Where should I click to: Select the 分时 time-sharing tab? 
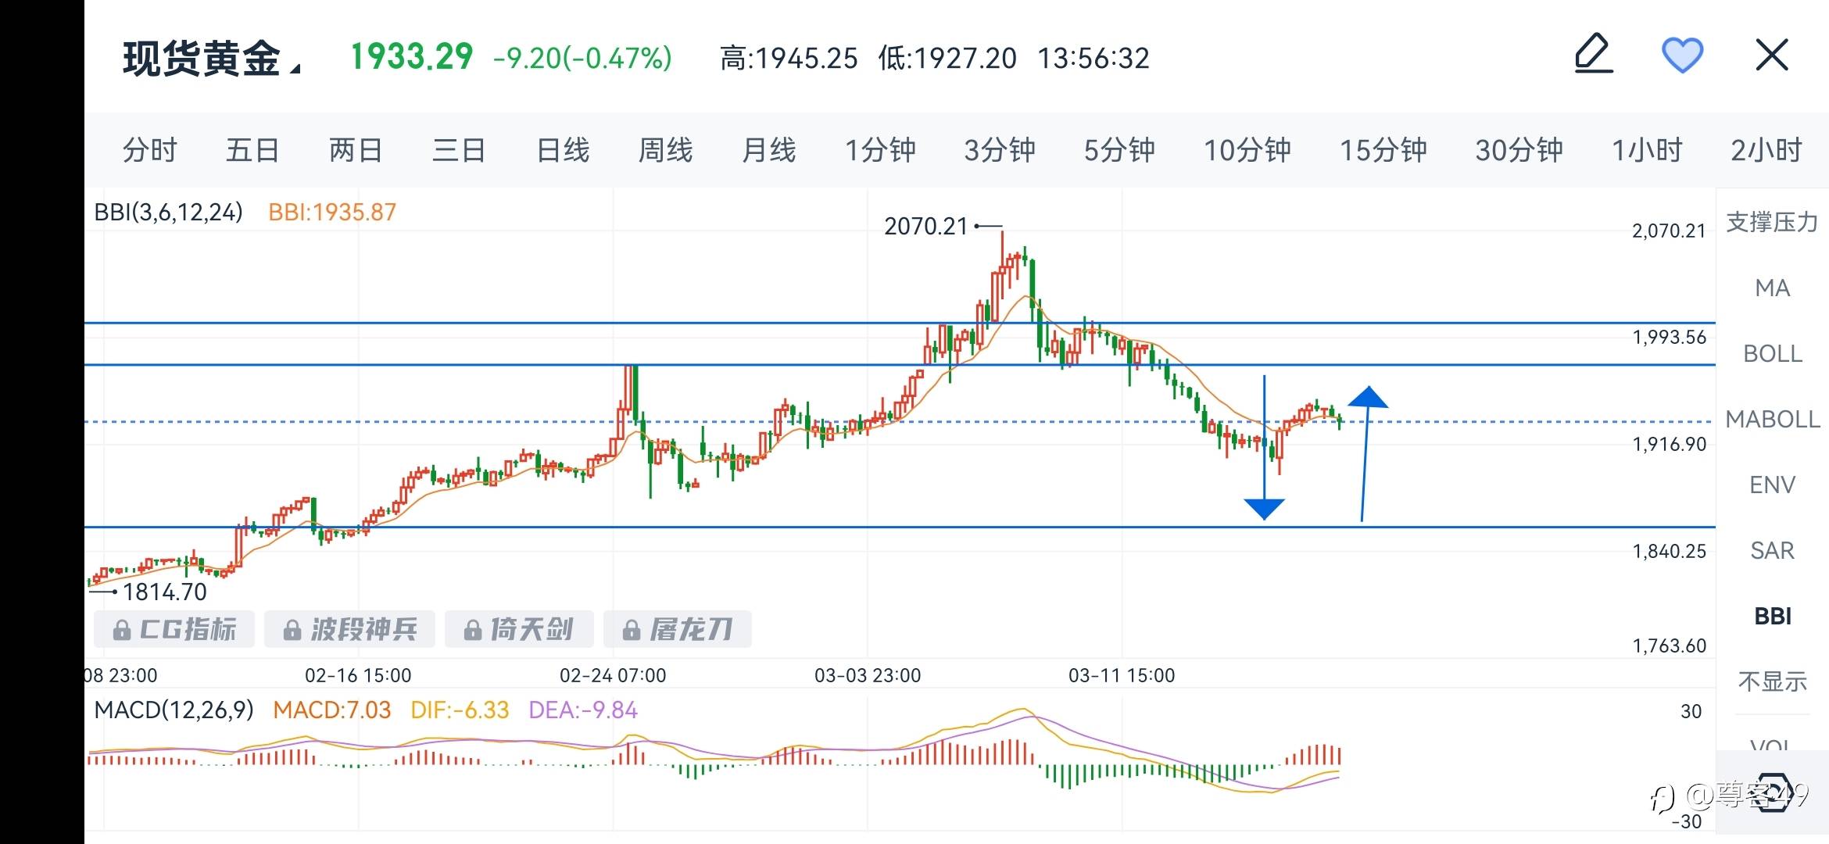(x=150, y=150)
